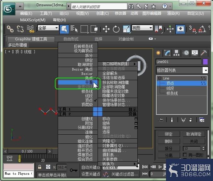213x181 pixels.
Task: Toggle the 同一图形 checkbox
Action: (185, 155)
